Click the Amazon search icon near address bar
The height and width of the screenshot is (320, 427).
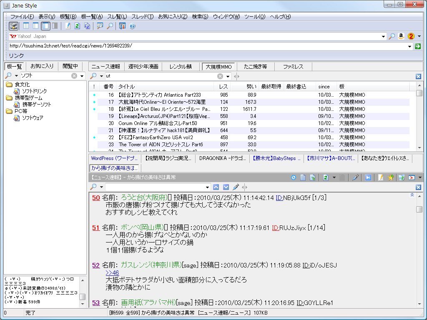tap(401, 36)
